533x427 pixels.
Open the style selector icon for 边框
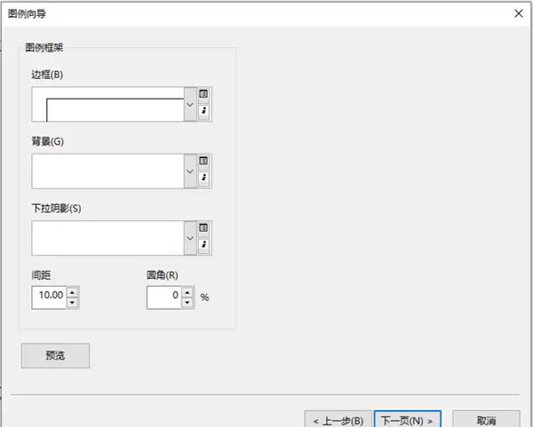pos(203,94)
